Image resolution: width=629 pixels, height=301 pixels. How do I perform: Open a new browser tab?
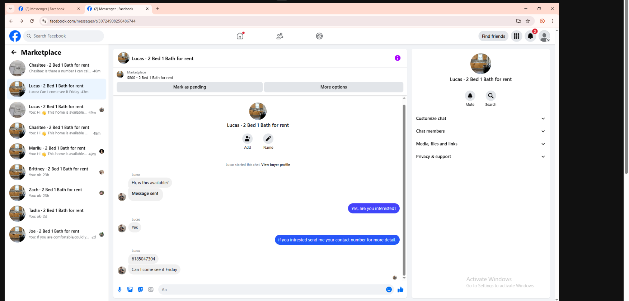[x=158, y=9]
